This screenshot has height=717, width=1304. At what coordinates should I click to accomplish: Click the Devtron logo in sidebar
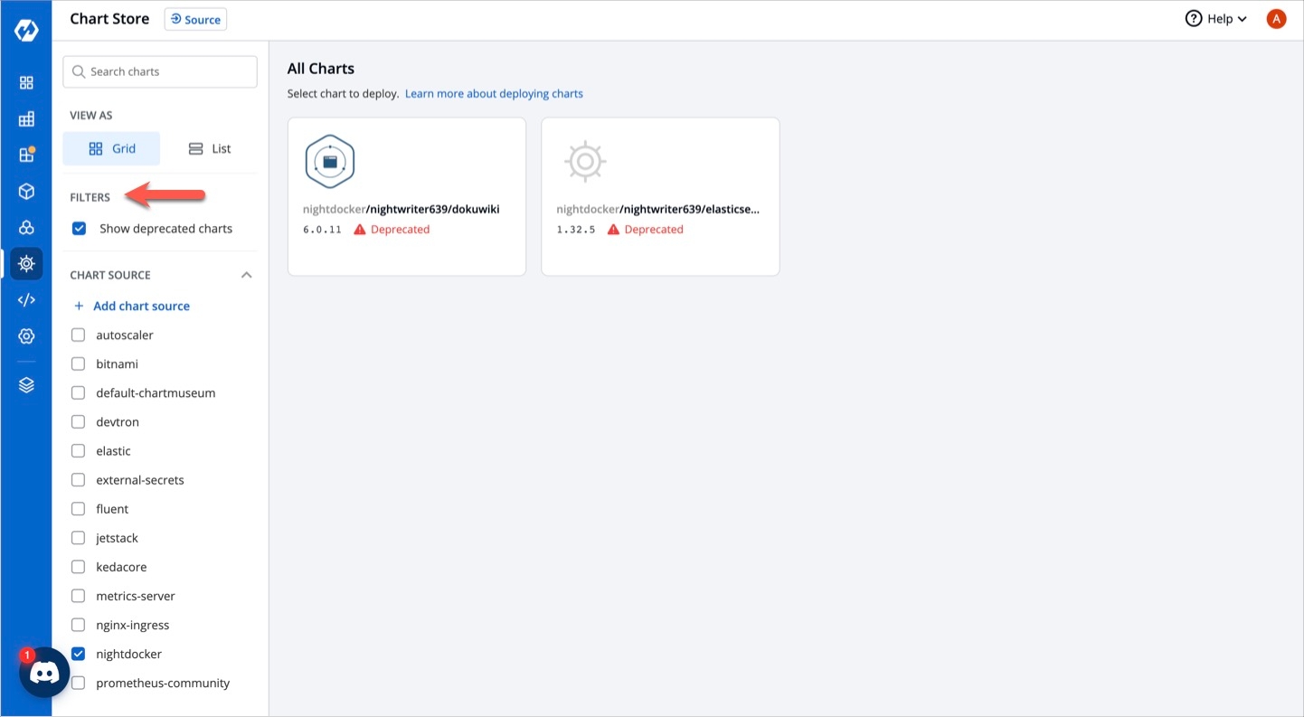coord(26,30)
